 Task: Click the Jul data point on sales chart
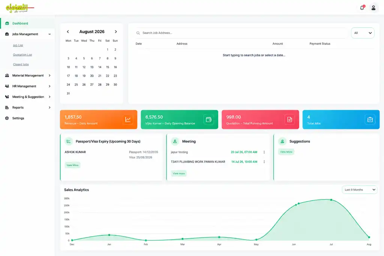[x=331, y=200]
